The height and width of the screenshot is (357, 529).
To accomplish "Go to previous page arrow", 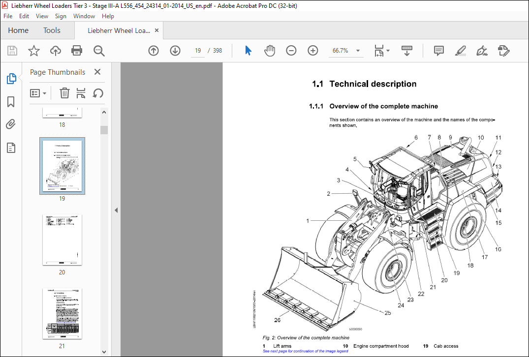I will (154, 51).
